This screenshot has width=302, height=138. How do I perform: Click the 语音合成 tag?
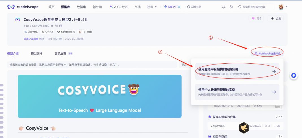31,32
